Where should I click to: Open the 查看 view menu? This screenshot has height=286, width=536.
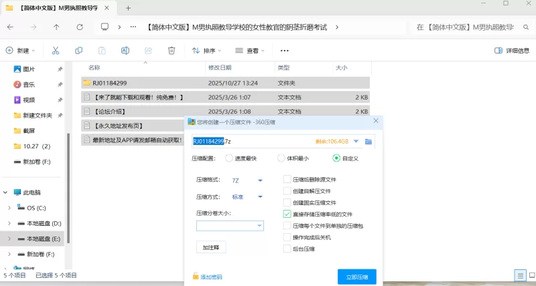(x=249, y=51)
